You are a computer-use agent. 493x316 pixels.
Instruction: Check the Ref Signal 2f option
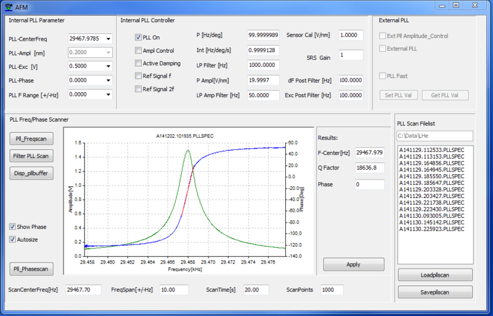click(x=138, y=89)
